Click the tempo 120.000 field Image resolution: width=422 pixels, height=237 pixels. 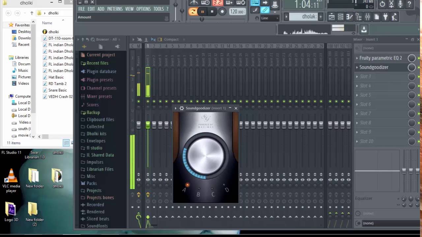237,12
